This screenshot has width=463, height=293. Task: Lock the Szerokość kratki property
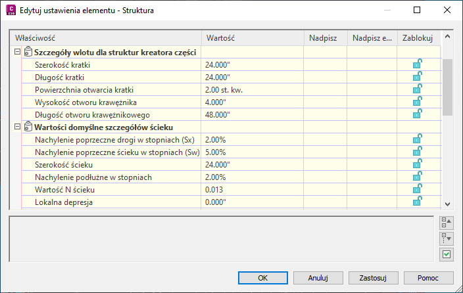click(x=417, y=64)
